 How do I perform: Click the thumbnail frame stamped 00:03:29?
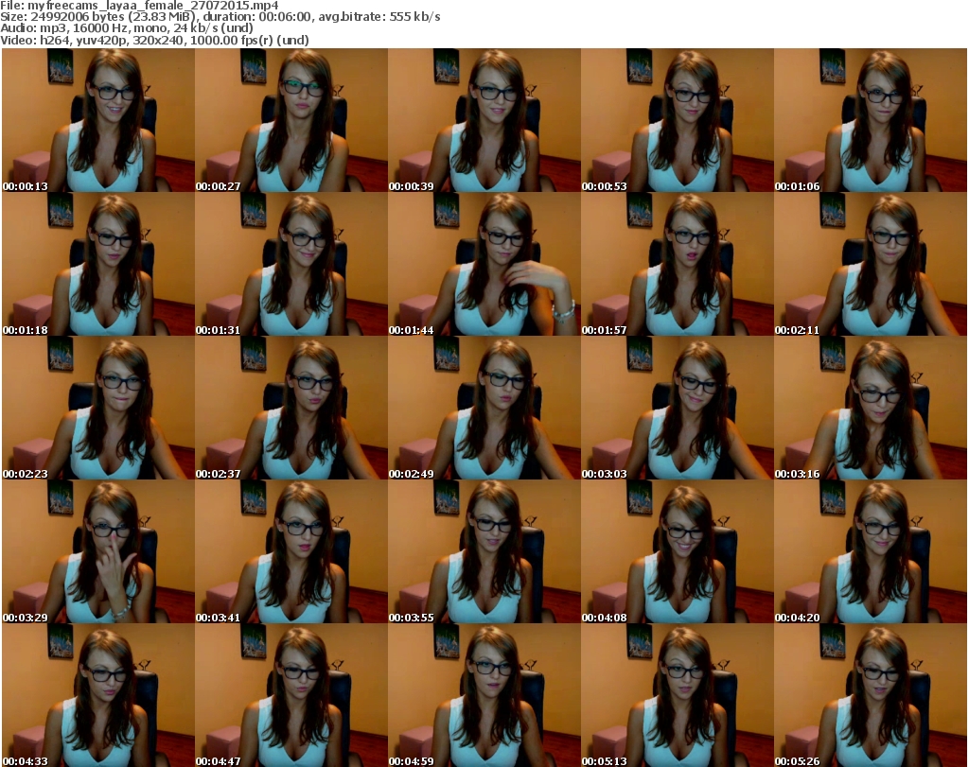98,551
